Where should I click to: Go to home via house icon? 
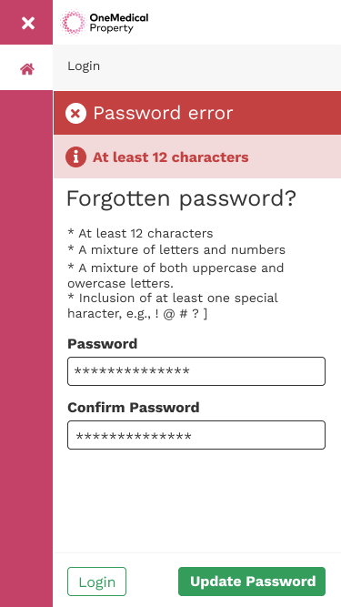coord(27,69)
